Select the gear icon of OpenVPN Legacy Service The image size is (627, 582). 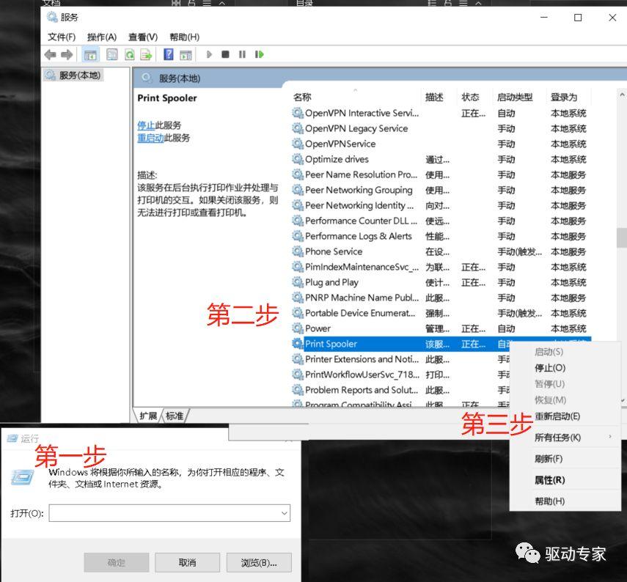pos(298,128)
